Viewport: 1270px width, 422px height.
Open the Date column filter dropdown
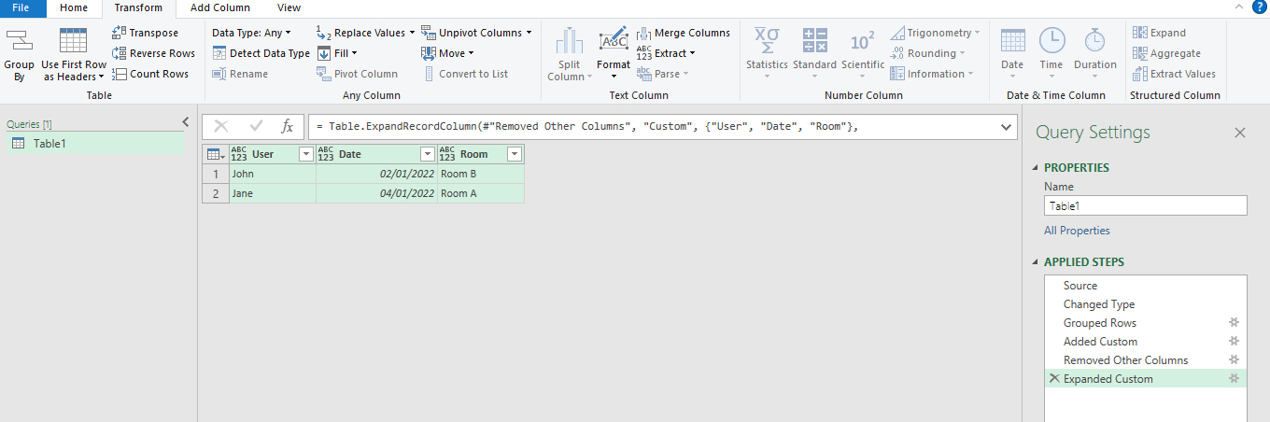(x=428, y=154)
